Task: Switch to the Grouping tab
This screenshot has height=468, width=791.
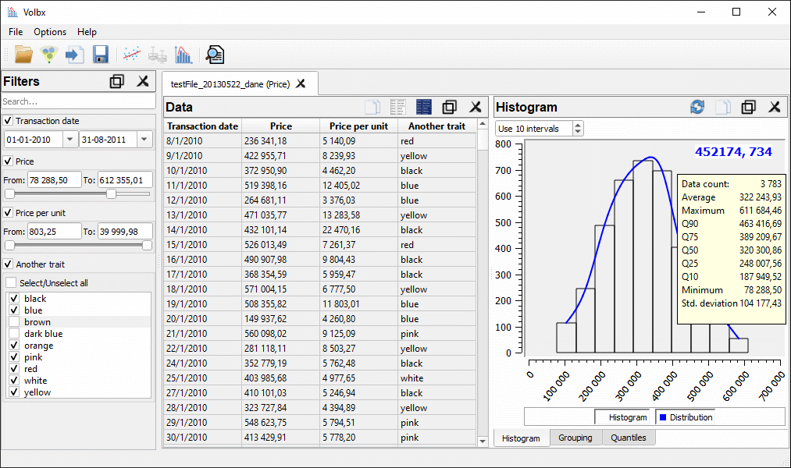Action: [575, 438]
